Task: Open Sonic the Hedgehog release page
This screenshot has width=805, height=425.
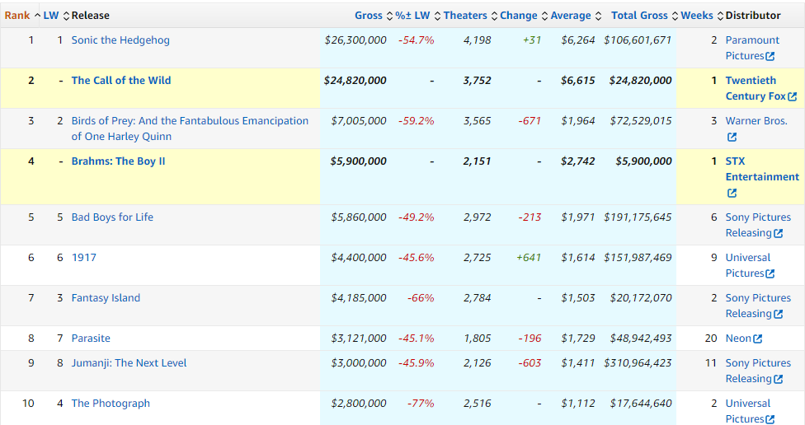Action: [x=120, y=40]
